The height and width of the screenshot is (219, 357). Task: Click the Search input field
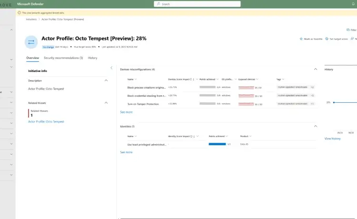pyautogui.click(x=197, y=4)
